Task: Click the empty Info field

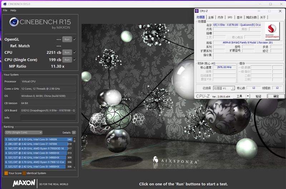Action: tap(48, 118)
